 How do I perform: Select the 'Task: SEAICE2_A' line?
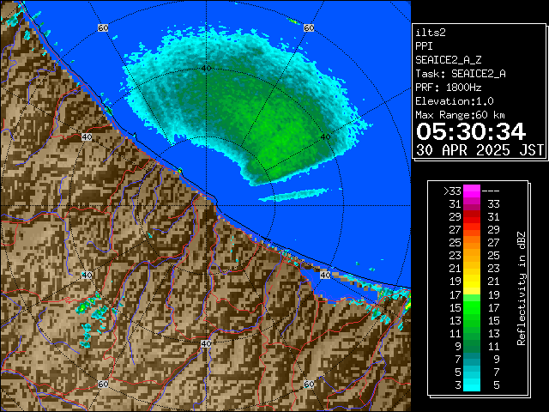click(461, 74)
